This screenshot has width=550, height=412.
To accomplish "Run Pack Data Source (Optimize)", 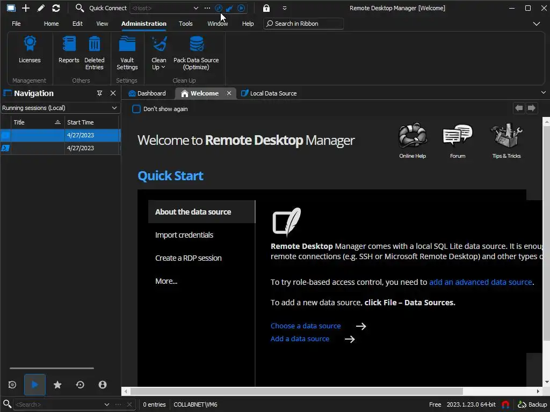I will pos(196,53).
